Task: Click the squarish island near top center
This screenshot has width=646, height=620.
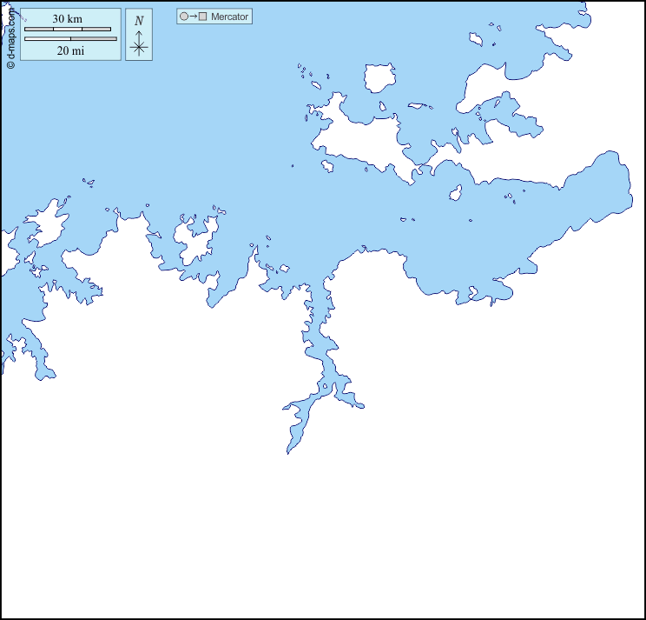Action: coord(379,78)
